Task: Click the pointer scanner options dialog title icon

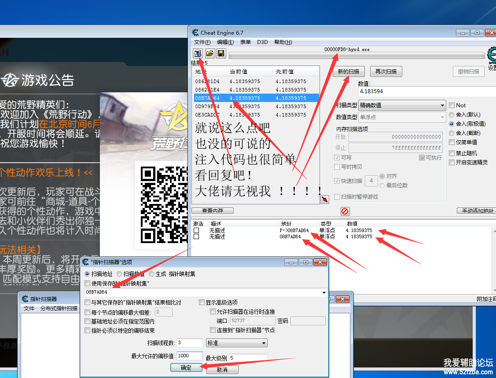Action: coord(85,262)
